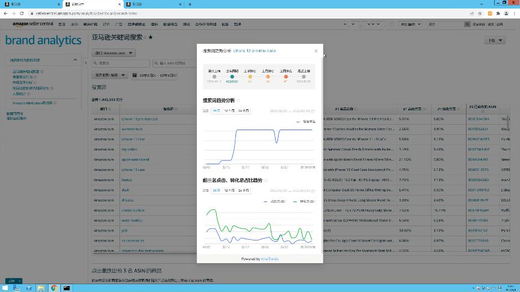Open the language selector dropdown in Seller Central header
Viewport: 520px width, 292px height.
pyautogui.click(x=410, y=24)
